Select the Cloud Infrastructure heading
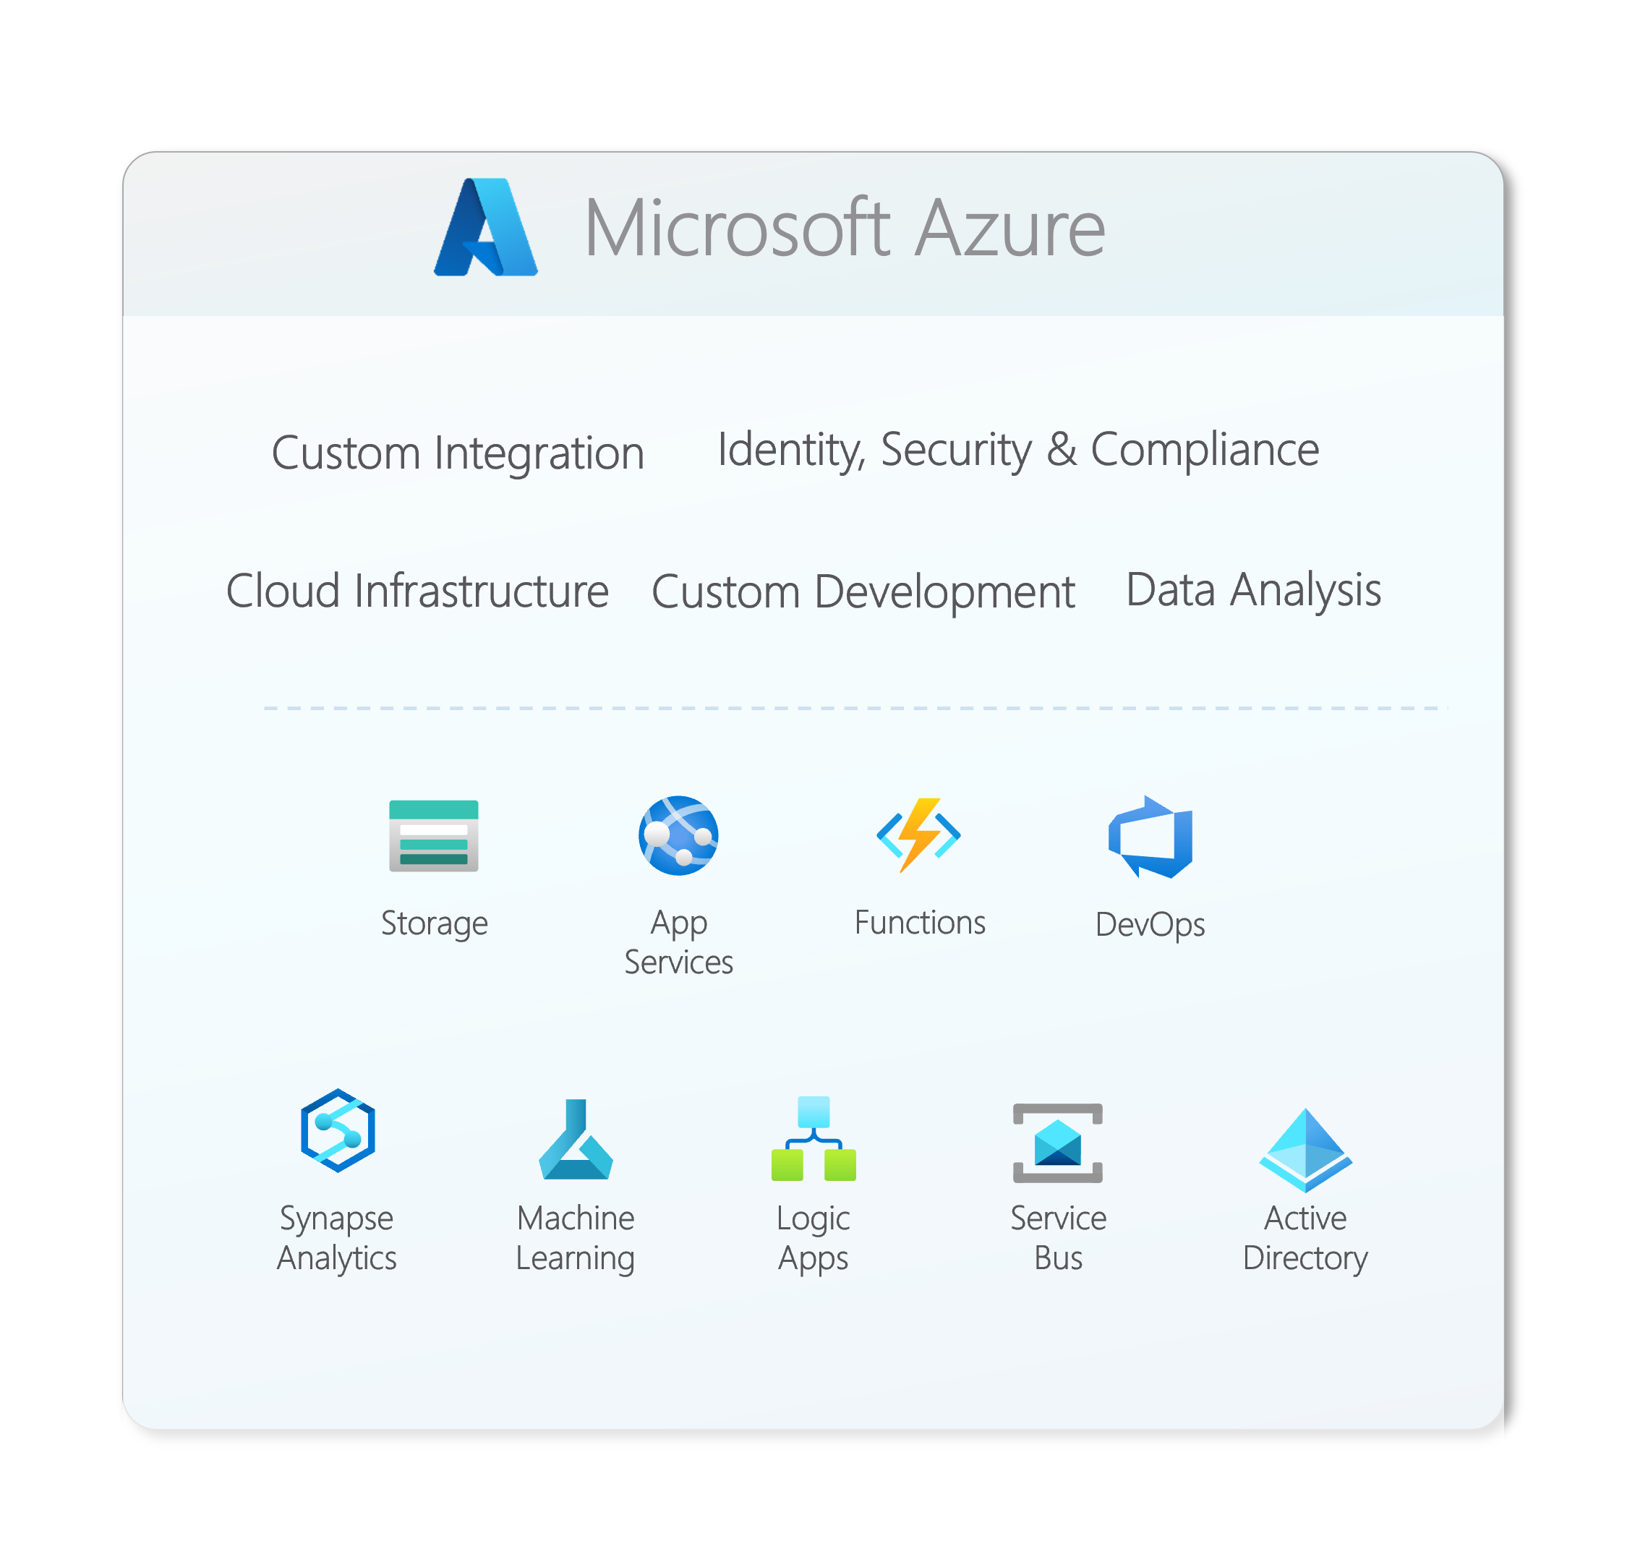 click(417, 590)
